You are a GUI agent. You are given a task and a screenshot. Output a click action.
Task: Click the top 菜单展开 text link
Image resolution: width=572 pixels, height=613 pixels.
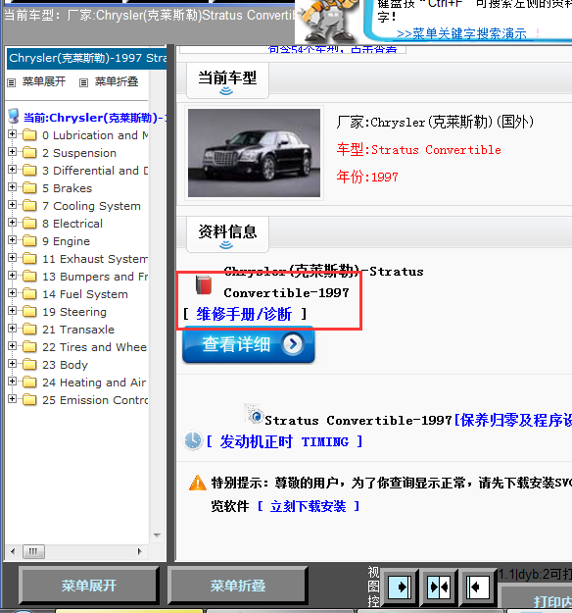(x=44, y=81)
